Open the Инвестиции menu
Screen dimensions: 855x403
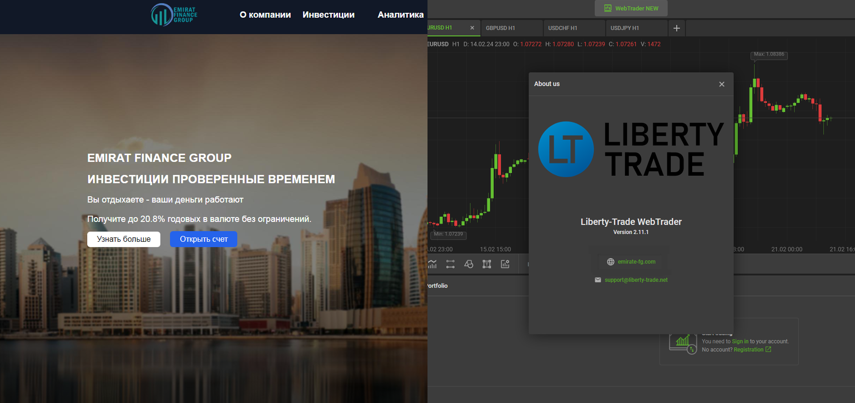click(329, 15)
